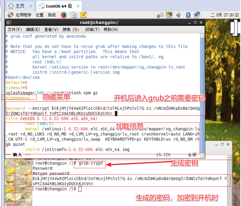241x206 pixels.
Task: Close the CentOS 64 位 tab
Action: tap(78, 6)
